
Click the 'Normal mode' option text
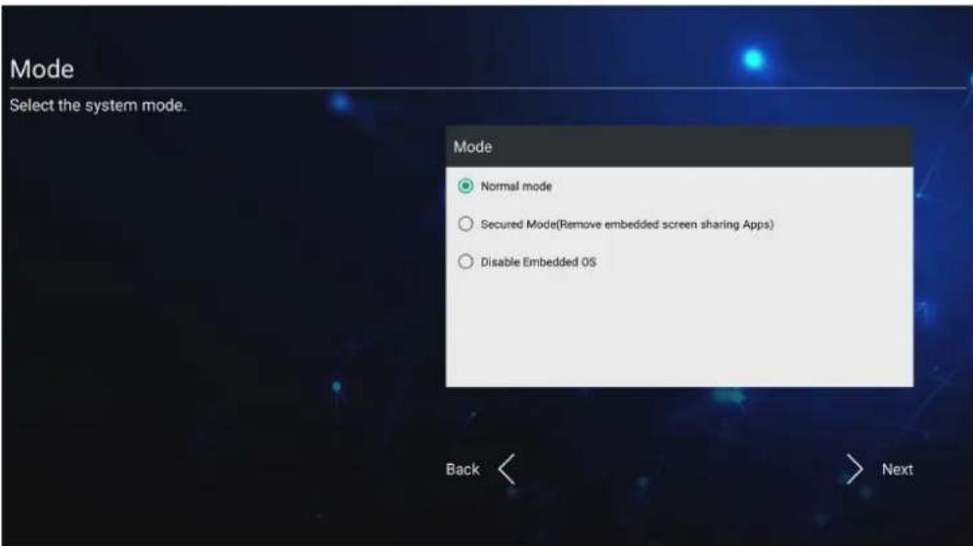click(516, 187)
